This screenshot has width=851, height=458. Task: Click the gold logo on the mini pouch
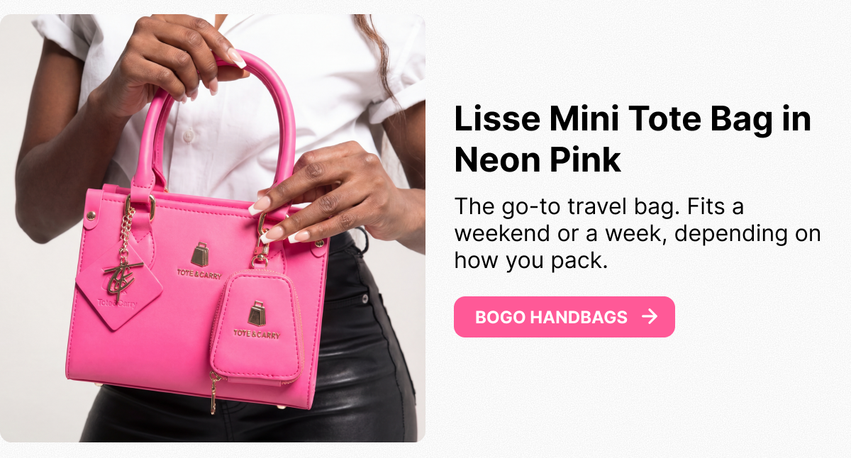coord(257,314)
